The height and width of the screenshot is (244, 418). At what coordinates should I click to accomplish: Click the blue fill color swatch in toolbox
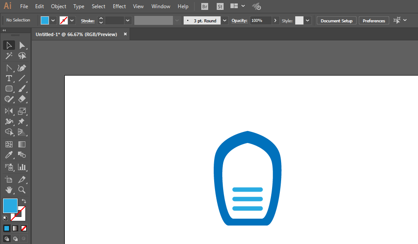point(10,206)
